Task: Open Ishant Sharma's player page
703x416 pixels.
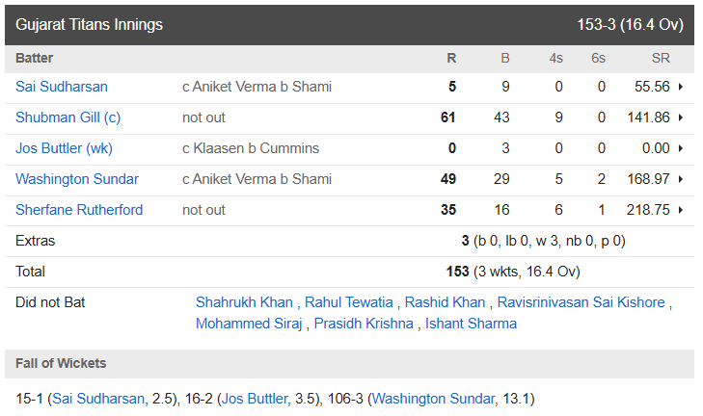Action: pos(472,324)
